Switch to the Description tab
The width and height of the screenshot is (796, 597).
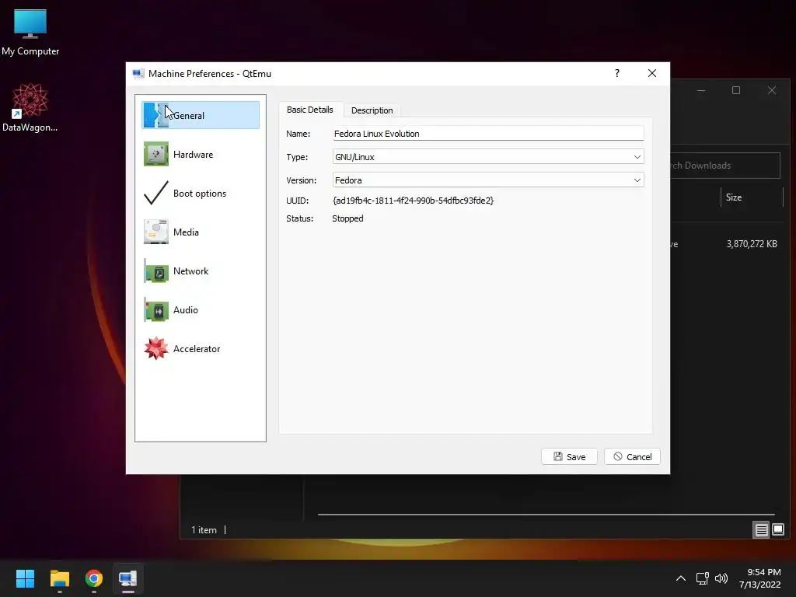pyautogui.click(x=372, y=110)
